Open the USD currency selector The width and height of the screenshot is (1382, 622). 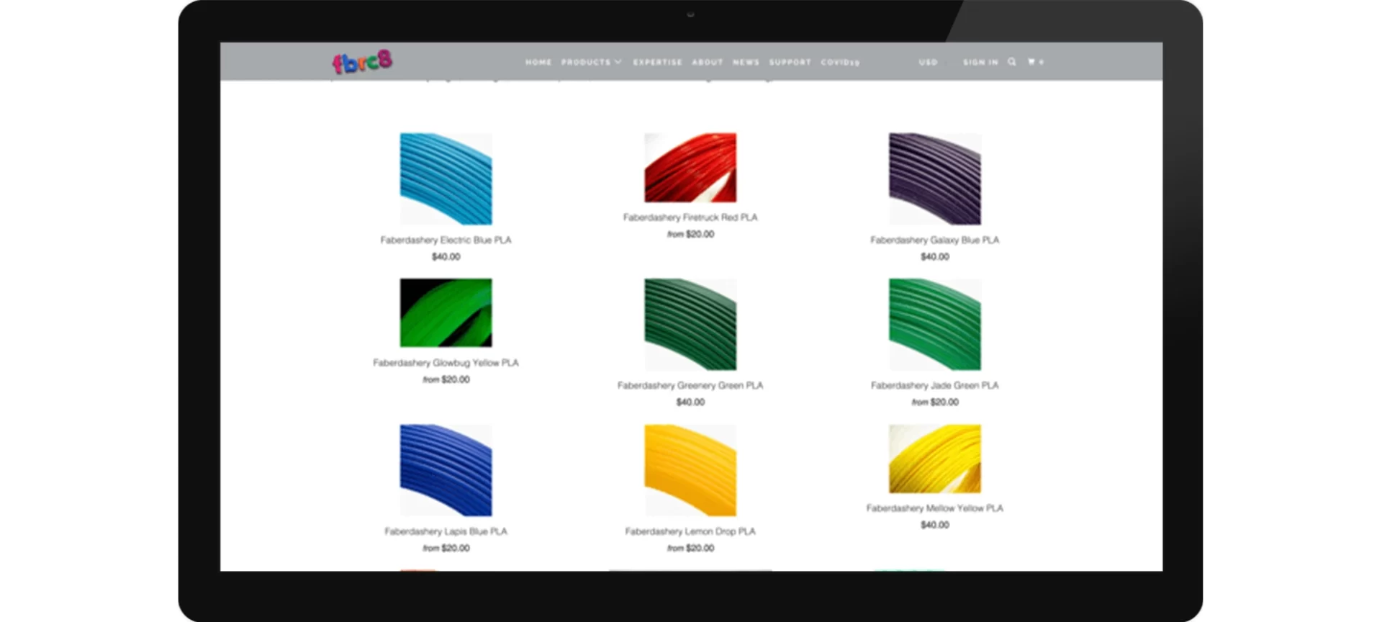point(929,63)
